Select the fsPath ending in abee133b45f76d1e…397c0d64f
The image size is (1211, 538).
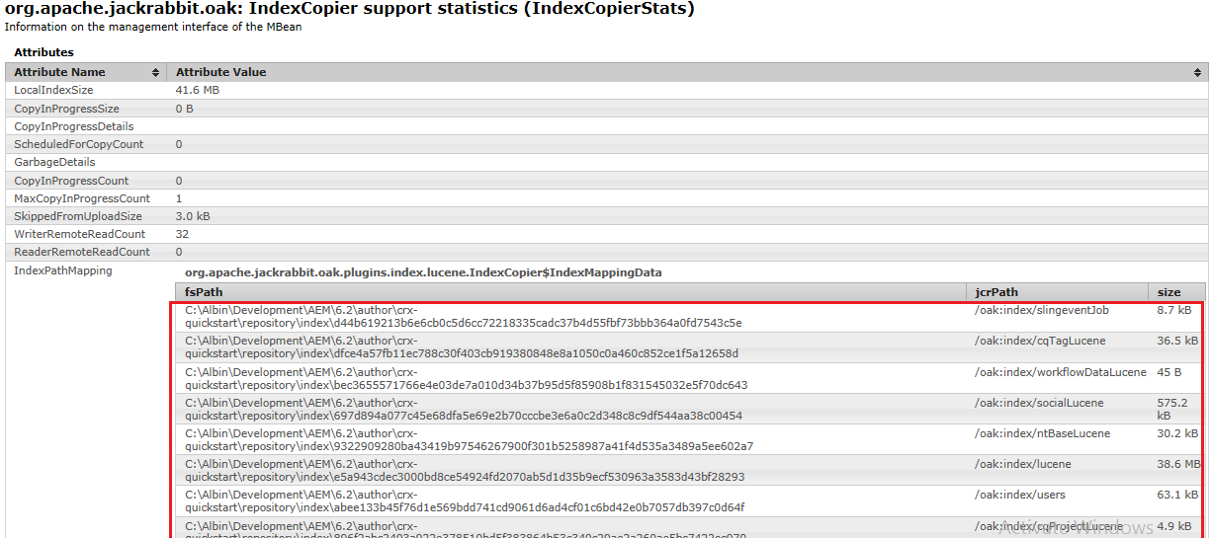pyautogui.click(x=465, y=501)
